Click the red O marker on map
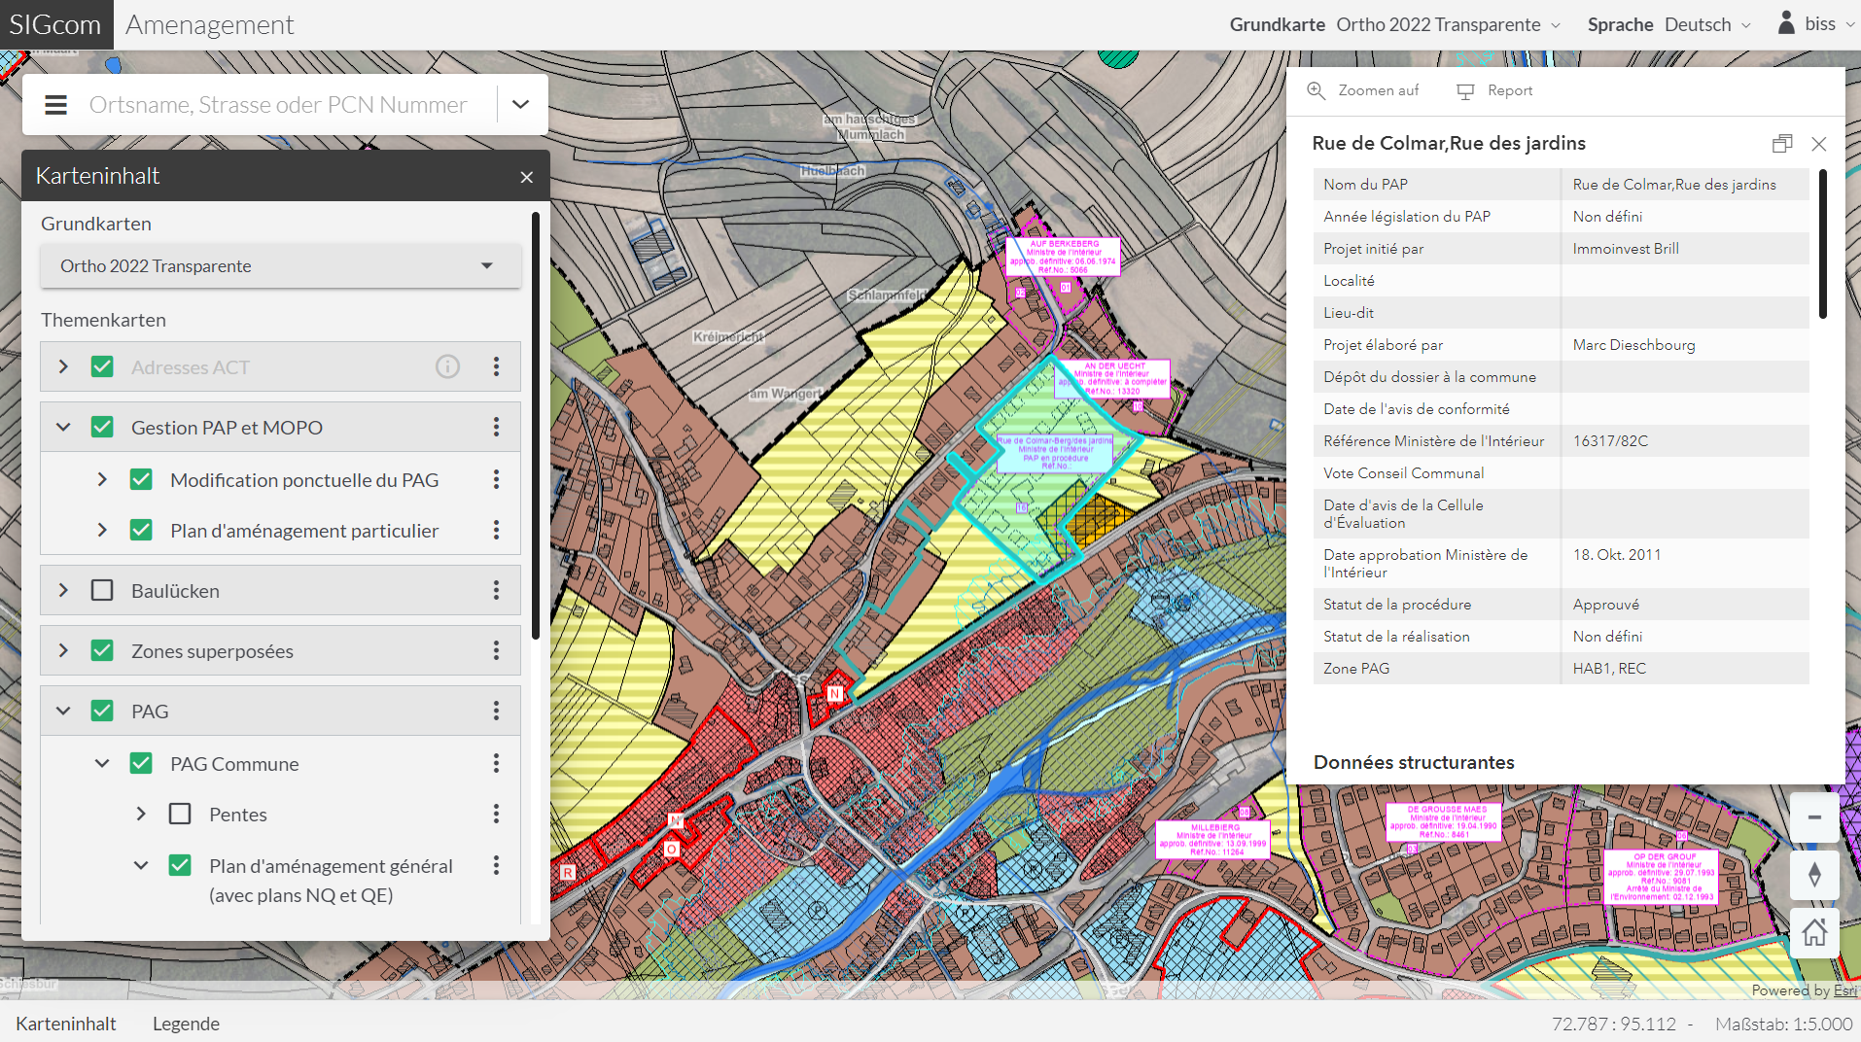This screenshot has height=1042, width=1861. pyautogui.click(x=671, y=849)
